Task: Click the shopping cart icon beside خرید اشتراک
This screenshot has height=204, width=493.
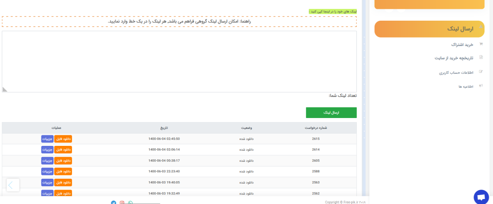Action: (x=481, y=44)
